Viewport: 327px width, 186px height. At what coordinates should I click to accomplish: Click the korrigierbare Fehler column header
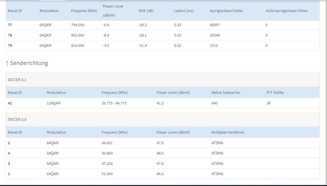[x=226, y=11]
